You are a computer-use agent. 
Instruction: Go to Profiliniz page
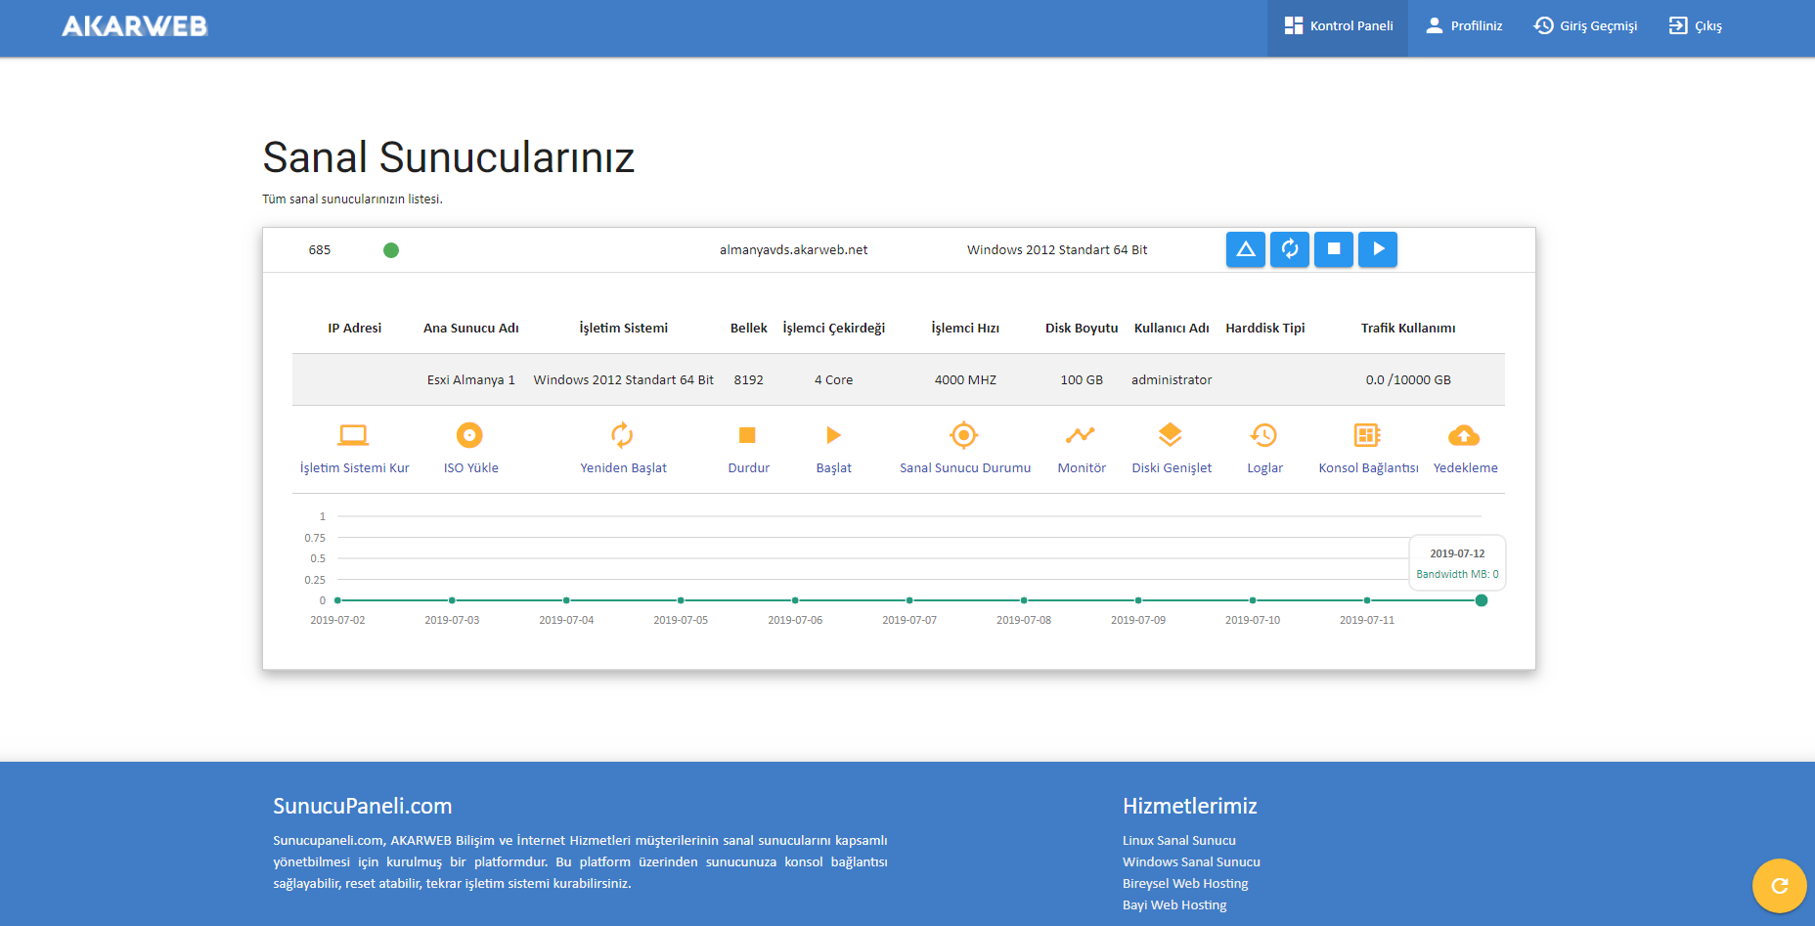pyautogui.click(x=1464, y=26)
